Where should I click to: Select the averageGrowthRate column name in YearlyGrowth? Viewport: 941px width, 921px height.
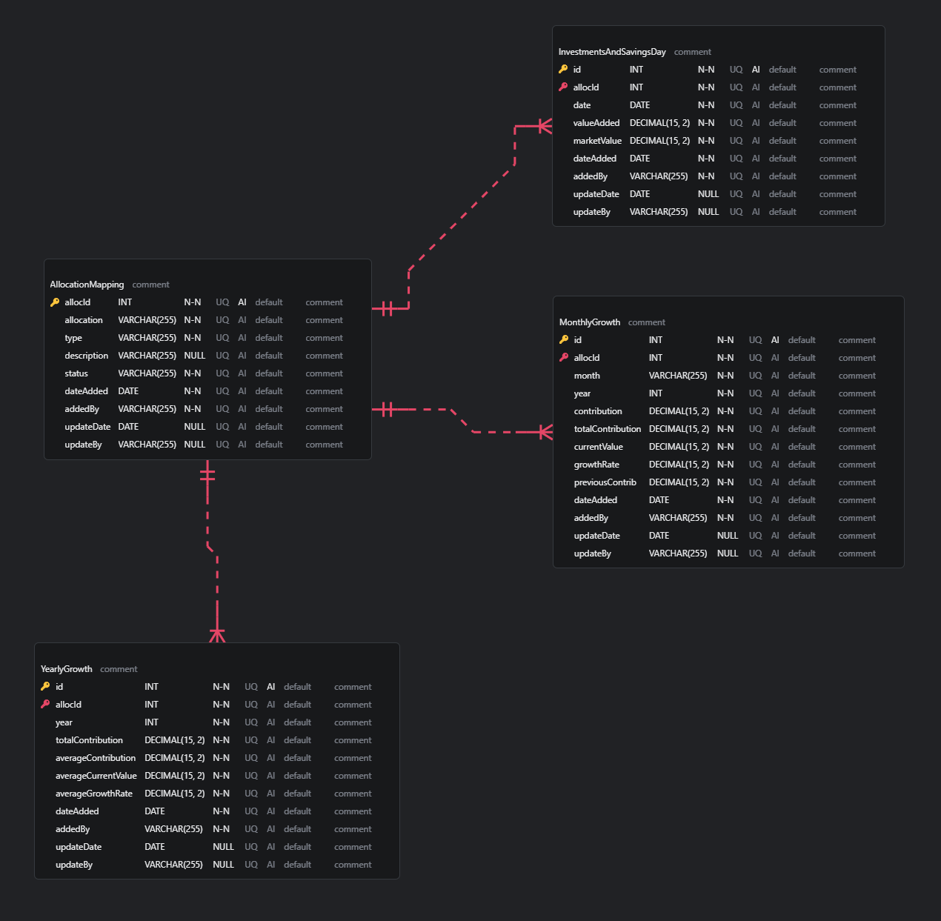pyautogui.click(x=94, y=794)
